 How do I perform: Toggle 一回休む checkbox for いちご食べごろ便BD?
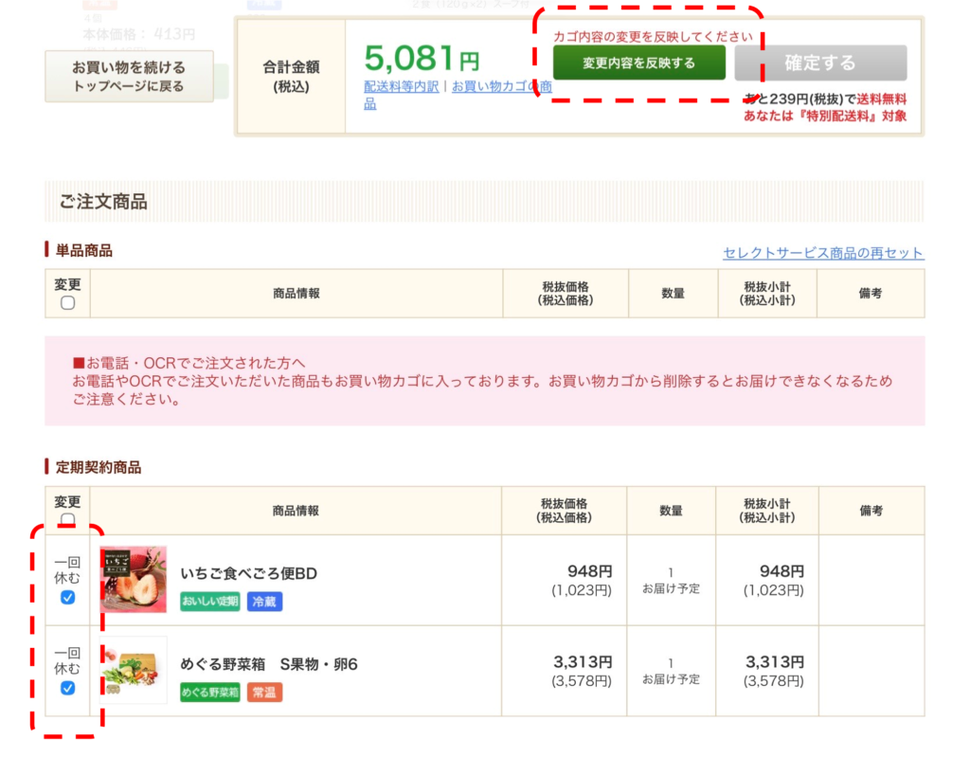[x=67, y=597]
